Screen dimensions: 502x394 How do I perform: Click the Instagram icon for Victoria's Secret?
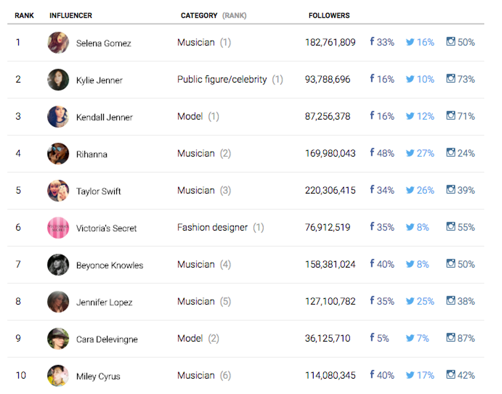point(451,227)
